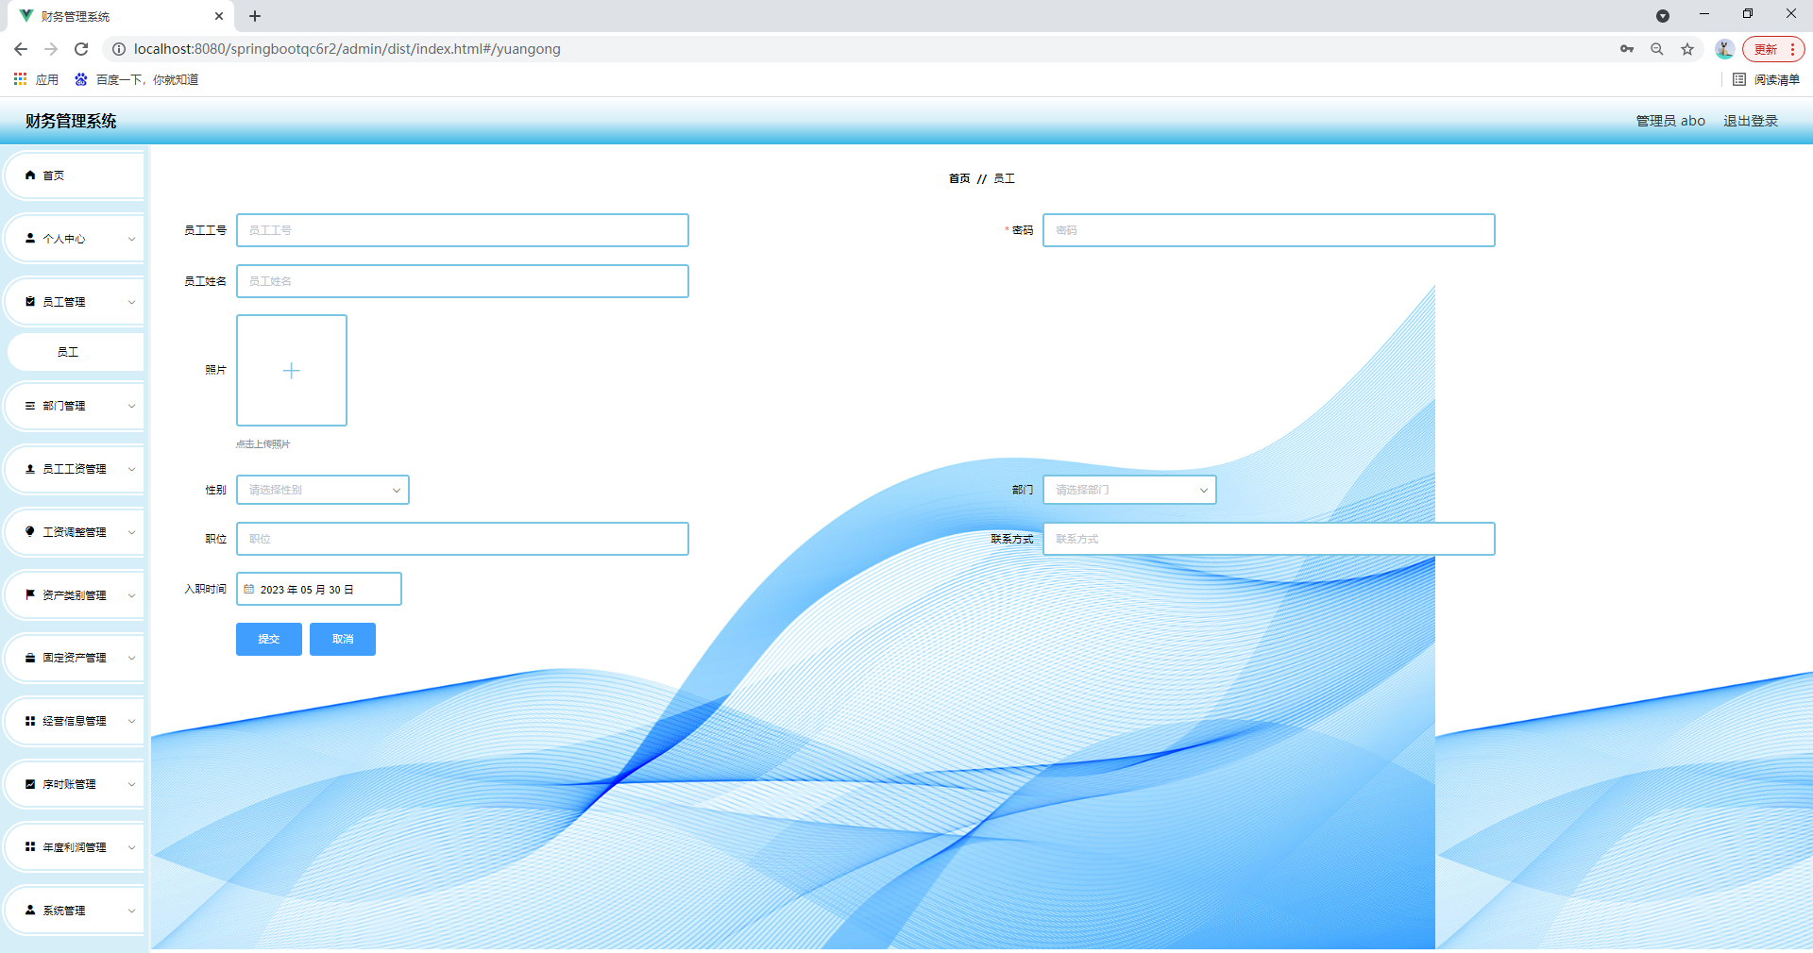Select the 员工 submenu item
The width and height of the screenshot is (1813, 953).
[68, 352]
